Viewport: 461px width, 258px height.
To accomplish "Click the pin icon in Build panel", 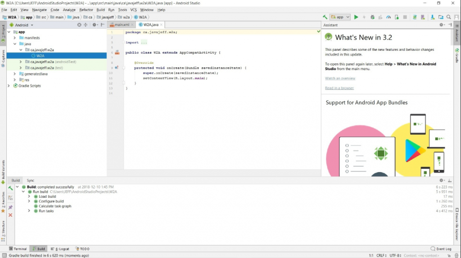I will coord(10,207).
